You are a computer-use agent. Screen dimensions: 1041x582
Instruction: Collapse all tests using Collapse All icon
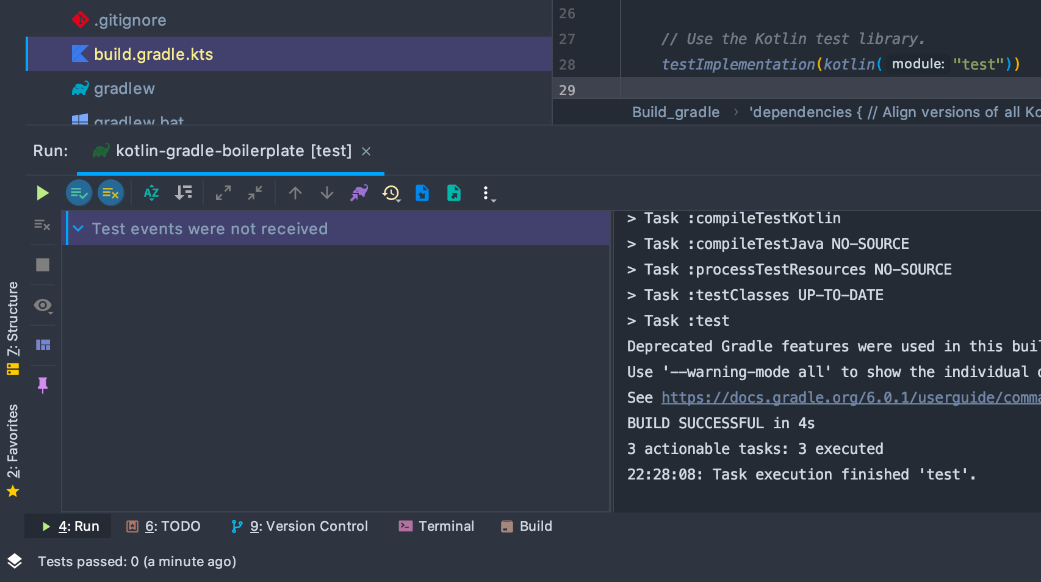click(x=254, y=193)
